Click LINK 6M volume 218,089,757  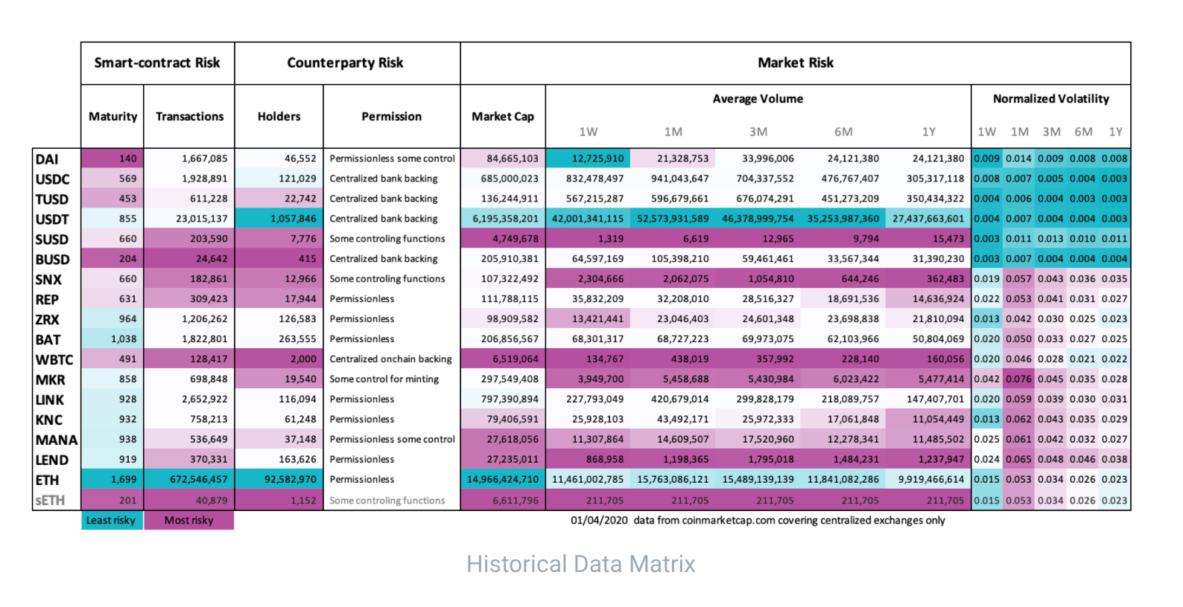pos(851,399)
